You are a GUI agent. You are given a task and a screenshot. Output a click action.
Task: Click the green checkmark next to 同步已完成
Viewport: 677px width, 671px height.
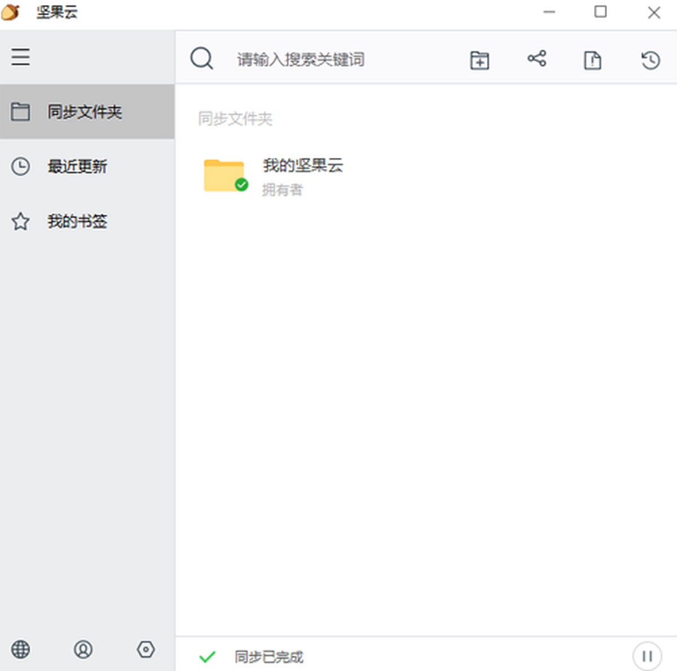pos(207,656)
